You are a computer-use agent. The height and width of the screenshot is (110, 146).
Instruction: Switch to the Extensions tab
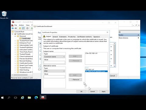(63, 37)
